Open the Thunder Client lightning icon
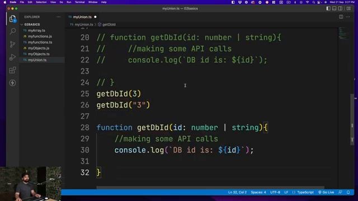Screen dimensions: 358x201 pyautogui.click(x=12, y=83)
